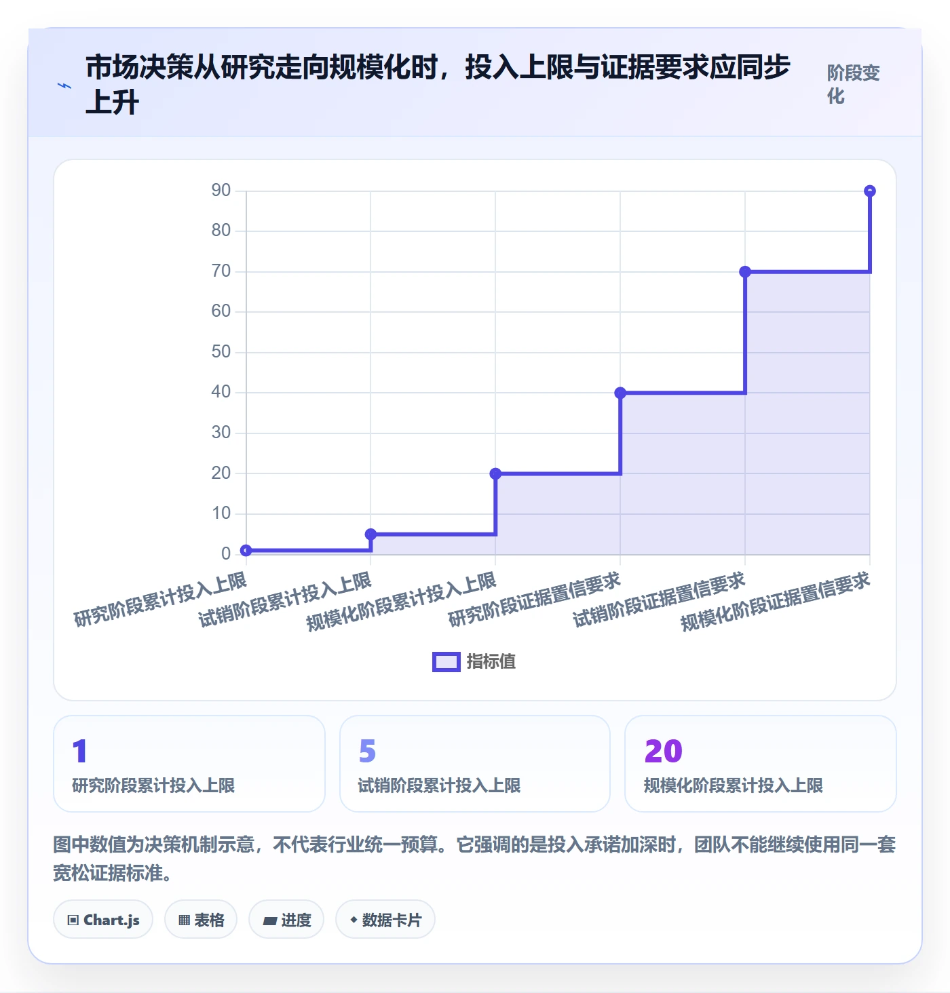The image size is (950, 993).
Task: Open the 规模化阶段累计投入上限 data card showing 20
Action: click(761, 764)
